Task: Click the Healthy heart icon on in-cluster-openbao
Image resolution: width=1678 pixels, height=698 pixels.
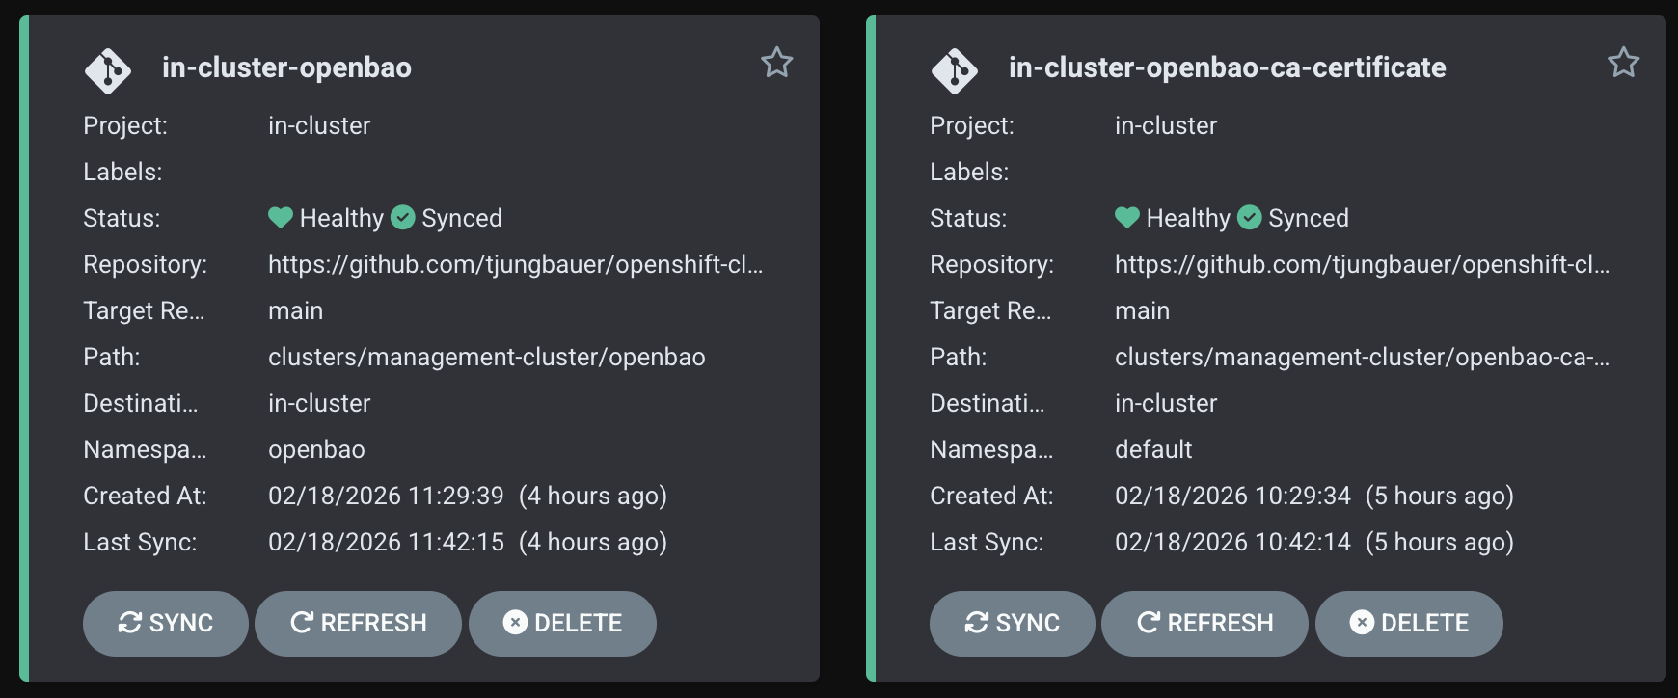Action: click(x=281, y=218)
